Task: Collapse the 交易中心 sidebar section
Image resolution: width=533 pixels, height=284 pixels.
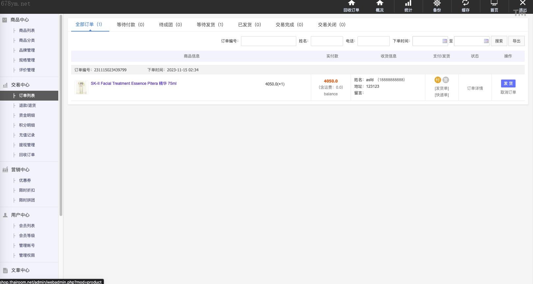Action: click(20, 85)
